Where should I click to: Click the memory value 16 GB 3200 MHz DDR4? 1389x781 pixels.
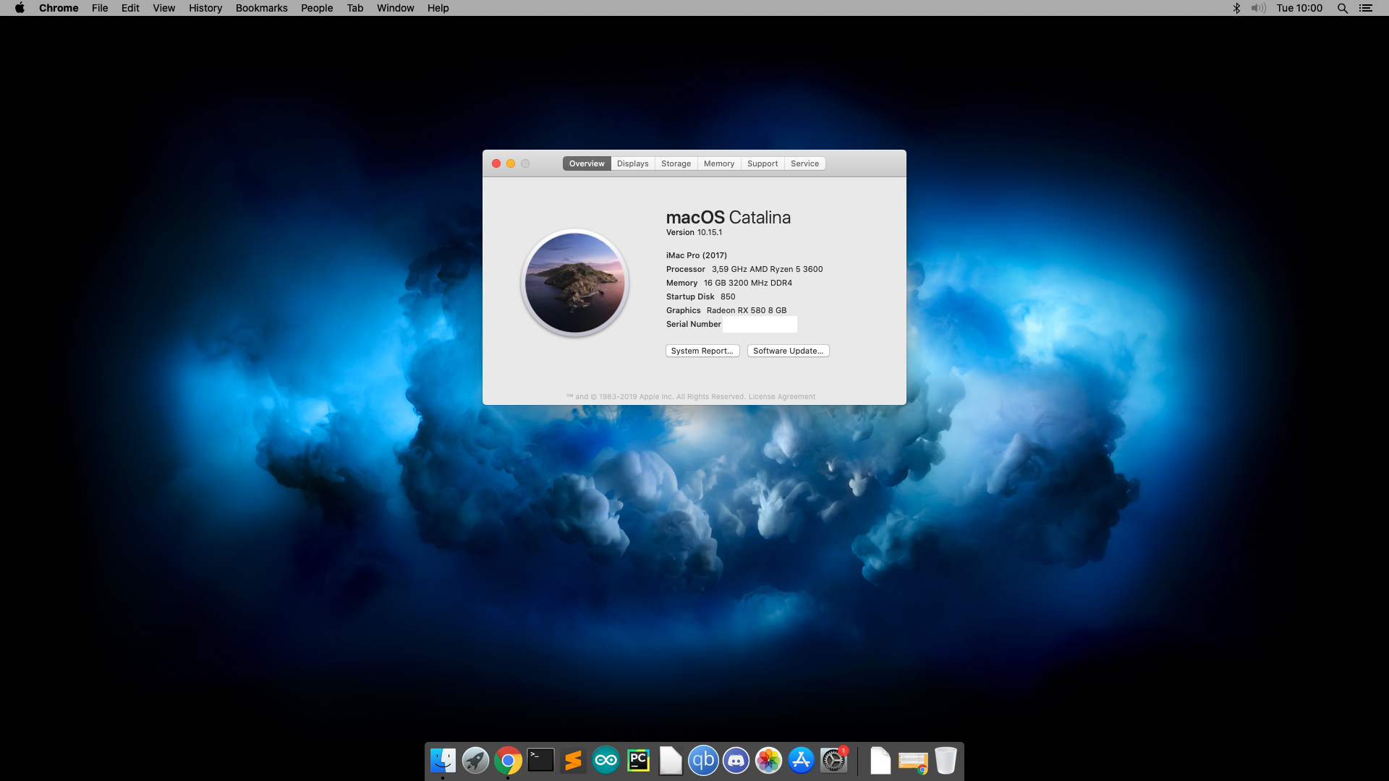coord(748,283)
